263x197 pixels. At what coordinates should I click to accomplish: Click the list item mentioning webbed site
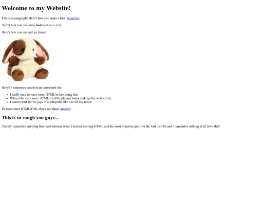[x=61, y=98]
